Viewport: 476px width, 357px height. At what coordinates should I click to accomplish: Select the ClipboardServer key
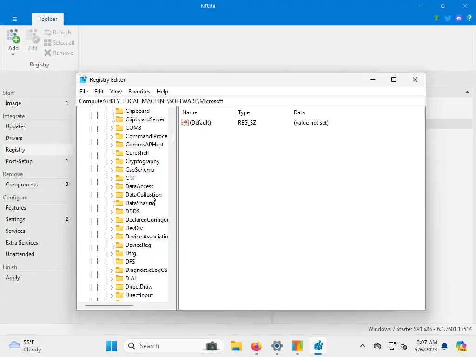tap(145, 119)
